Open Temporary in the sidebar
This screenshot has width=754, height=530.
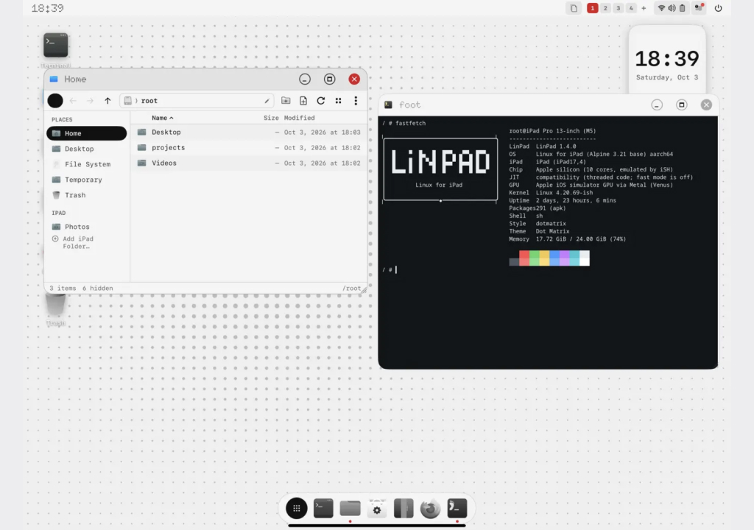87,180
